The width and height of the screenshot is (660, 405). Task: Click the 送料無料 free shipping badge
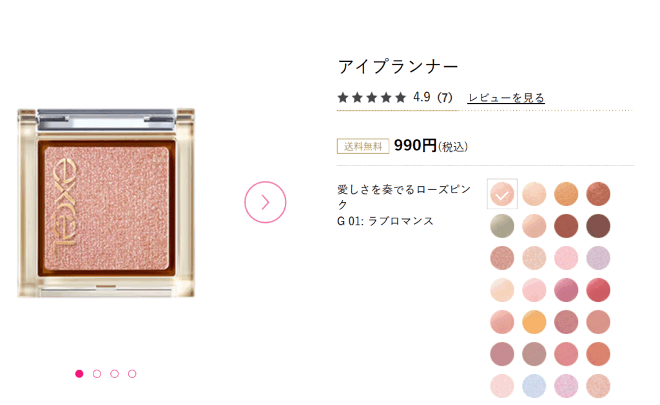[363, 146]
